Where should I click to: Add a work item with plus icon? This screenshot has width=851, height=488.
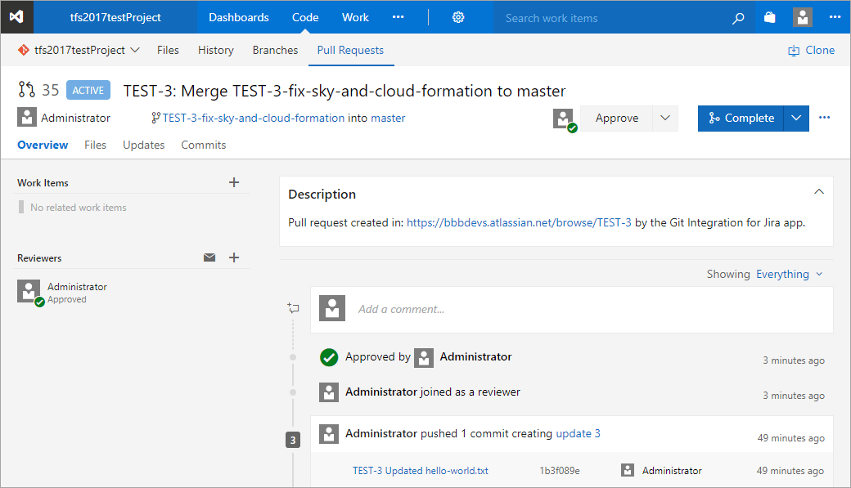[x=234, y=183]
